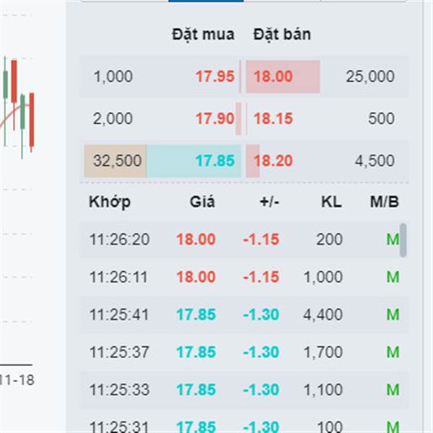Viewport: 433px width, 433px height.
Task: Click the 25,000 ask volume
Action: click(369, 76)
